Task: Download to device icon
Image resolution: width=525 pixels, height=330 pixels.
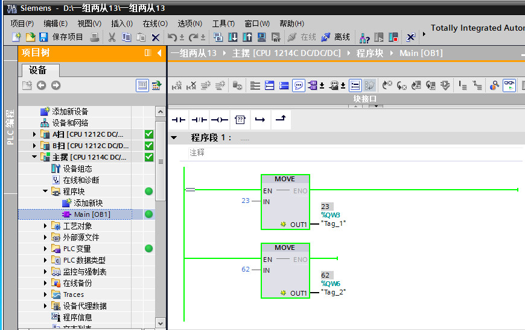Action: pyautogui.click(x=233, y=37)
